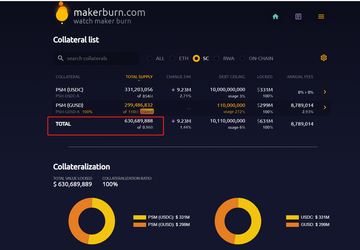Select the SC radio filter
This screenshot has height=250, width=360.
coord(196,58)
